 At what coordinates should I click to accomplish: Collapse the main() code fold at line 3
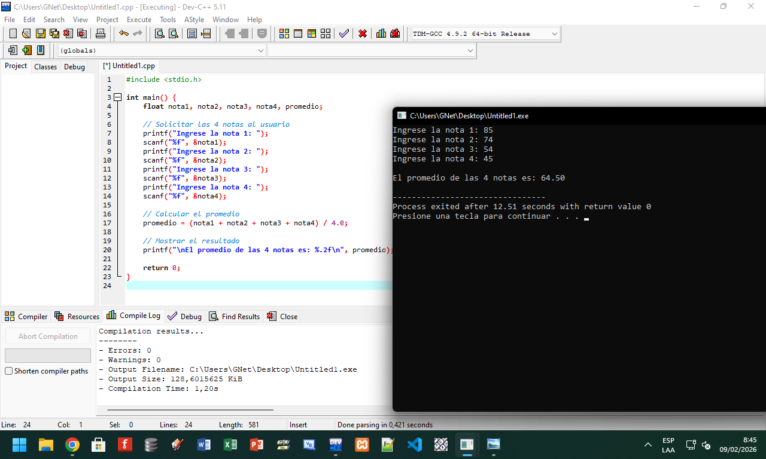click(117, 97)
